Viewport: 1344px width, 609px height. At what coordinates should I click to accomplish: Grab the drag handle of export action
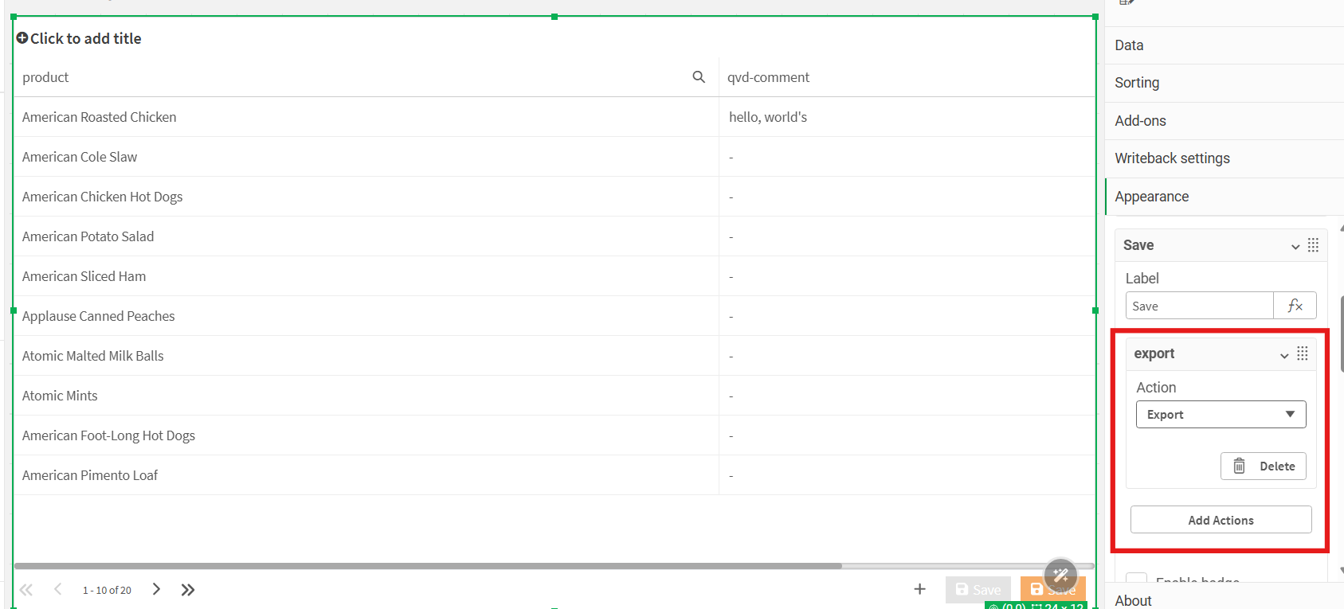tap(1303, 353)
